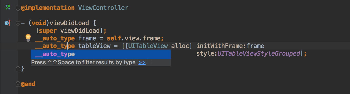Click the override method gutter icon beside viewDidLoad
This screenshot has width=350, height=94.
[7, 23]
